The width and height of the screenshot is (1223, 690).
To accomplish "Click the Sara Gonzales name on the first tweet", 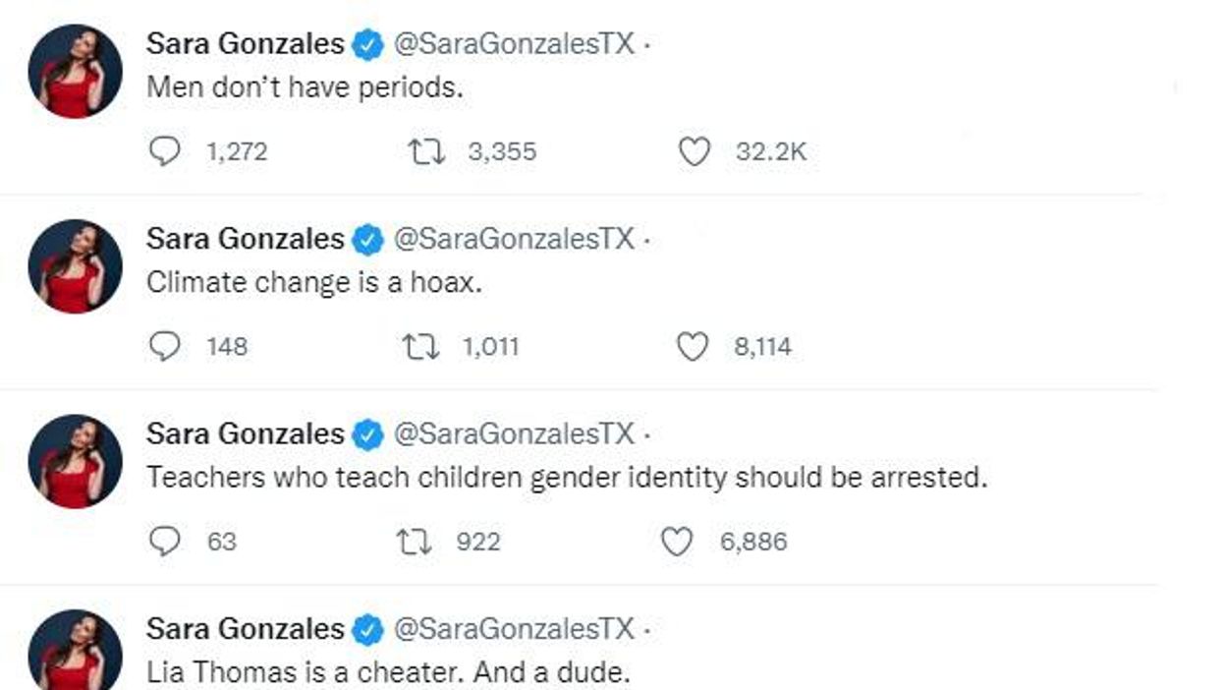I will pyautogui.click(x=245, y=44).
